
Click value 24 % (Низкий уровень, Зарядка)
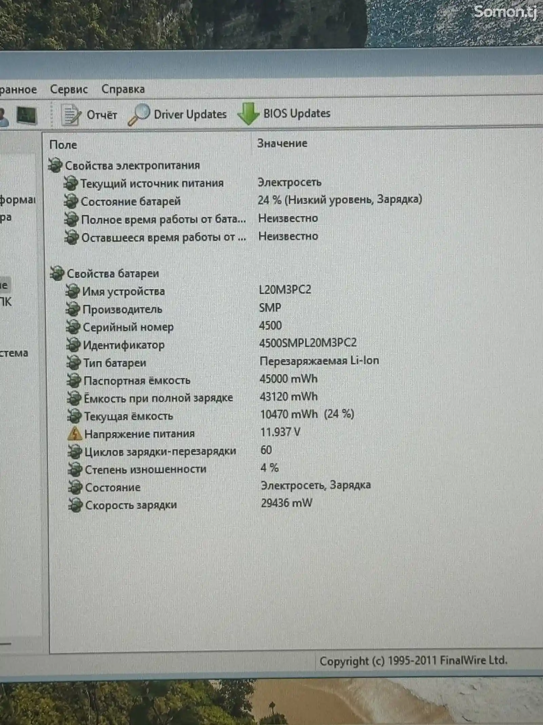340,200
